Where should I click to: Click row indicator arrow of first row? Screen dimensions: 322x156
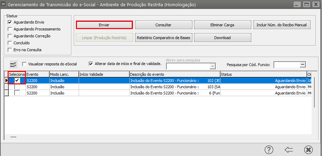pos(6,81)
